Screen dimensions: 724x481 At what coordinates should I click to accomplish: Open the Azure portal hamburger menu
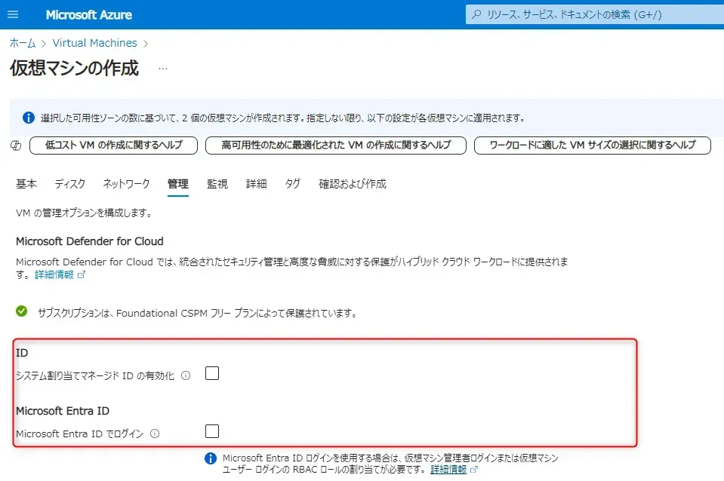[x=13, y=14]
